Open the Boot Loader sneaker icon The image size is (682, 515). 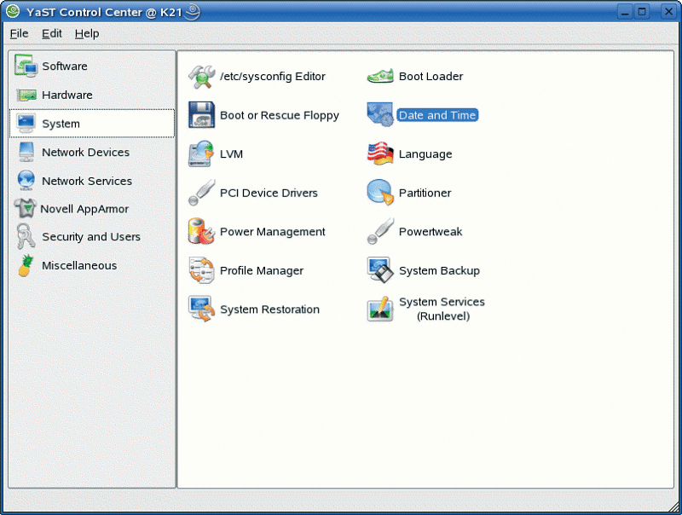click(x=380, y=77)
